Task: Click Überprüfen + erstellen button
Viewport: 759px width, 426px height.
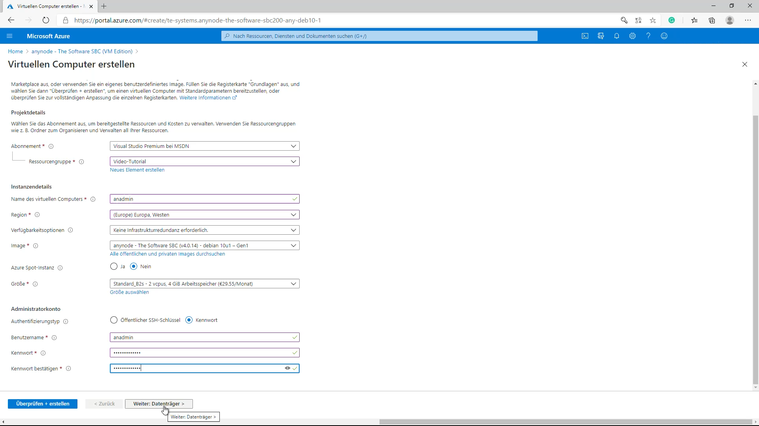Action: click(x=43, y=404)
